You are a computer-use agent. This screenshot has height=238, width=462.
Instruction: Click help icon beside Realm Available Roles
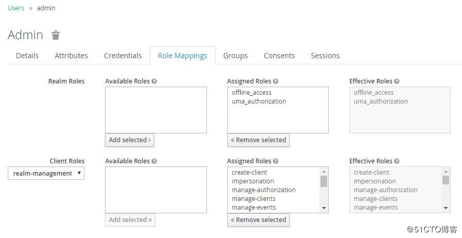(x=154, y=81)
